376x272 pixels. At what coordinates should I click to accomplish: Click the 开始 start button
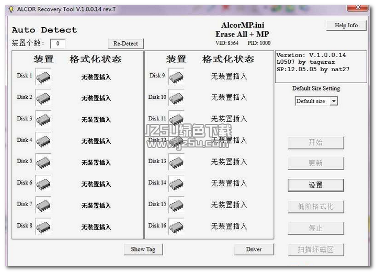316,142
